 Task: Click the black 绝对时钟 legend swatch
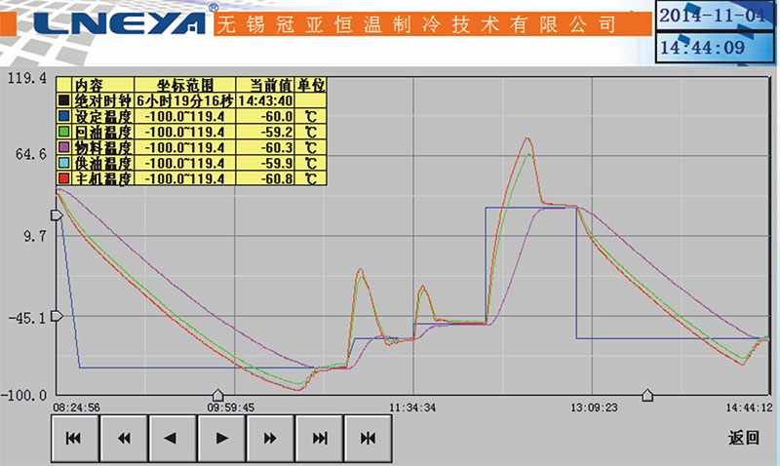coord(64,99)
